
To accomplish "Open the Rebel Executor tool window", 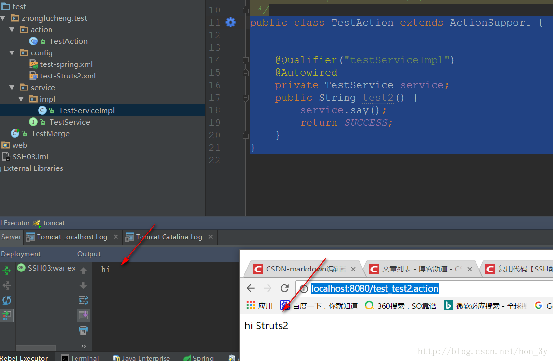I will tap(24, 358).
